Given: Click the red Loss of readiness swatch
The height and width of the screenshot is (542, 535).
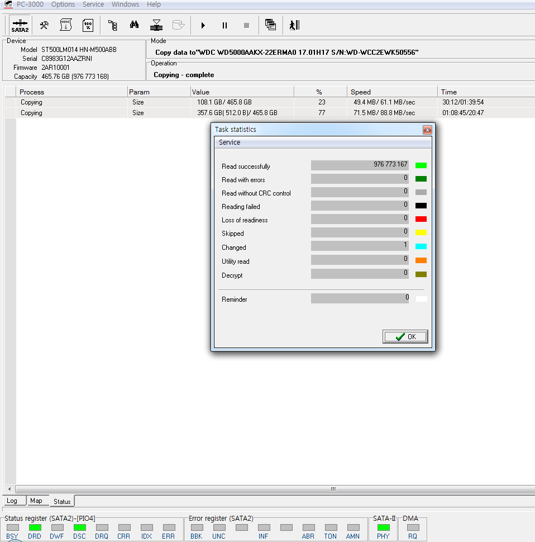Looking at the screenshot, I should coord(421,220).
